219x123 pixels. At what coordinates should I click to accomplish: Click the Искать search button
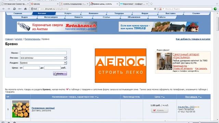coord(60,73)
